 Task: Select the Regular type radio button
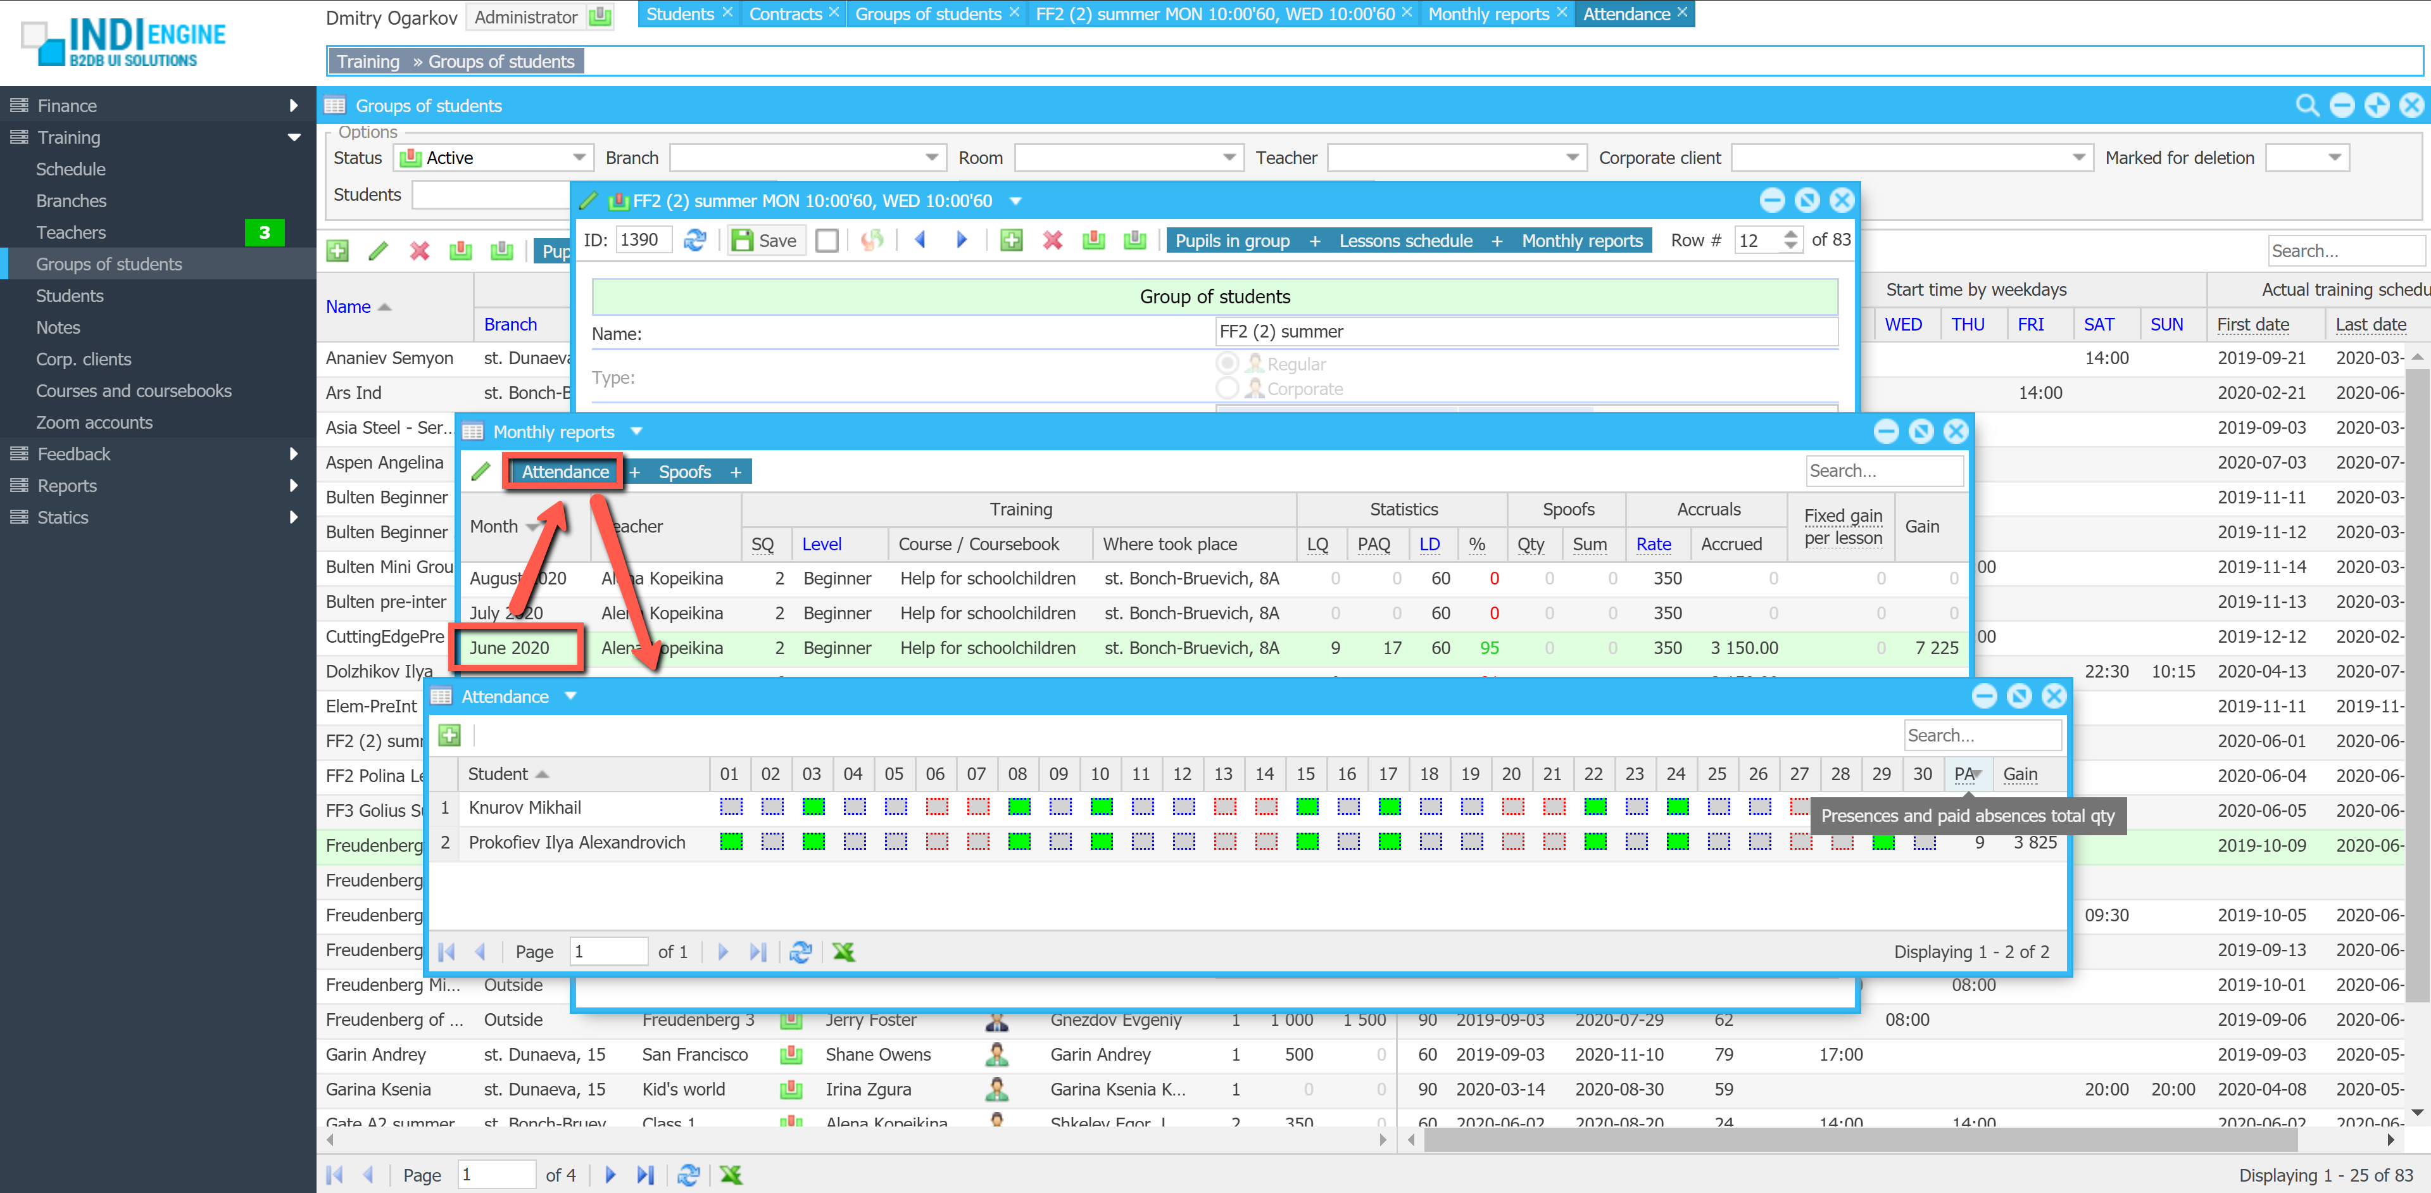pos(1227,363)
